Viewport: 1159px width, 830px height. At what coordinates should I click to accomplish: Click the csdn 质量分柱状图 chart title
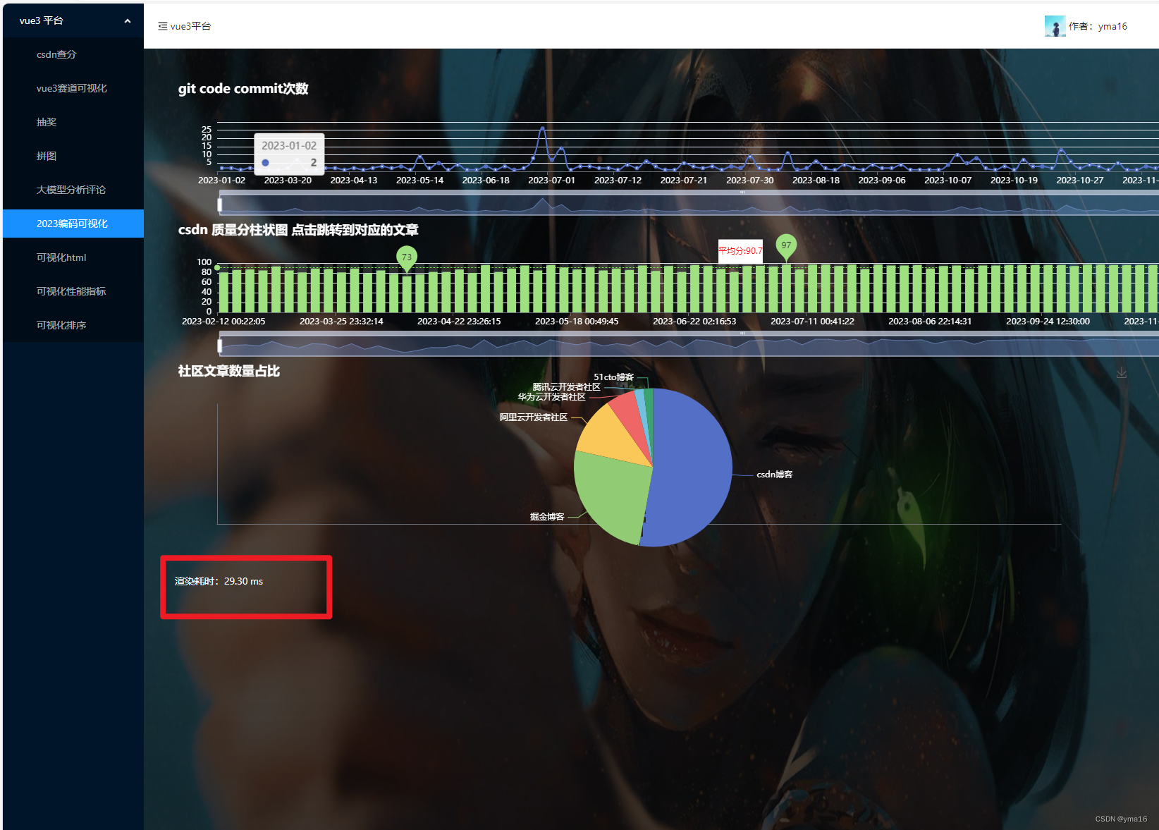298,230
